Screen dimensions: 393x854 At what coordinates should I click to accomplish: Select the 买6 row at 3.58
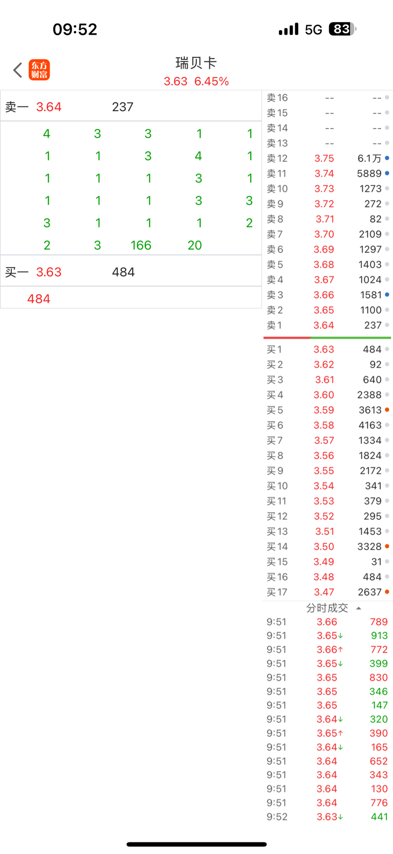pyautogui.click(x=327, y=425)
